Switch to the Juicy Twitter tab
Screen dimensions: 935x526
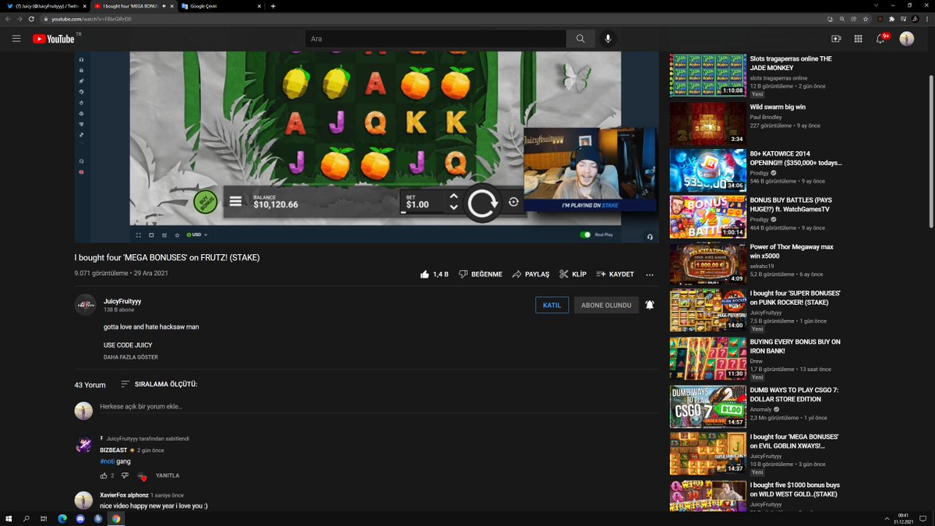(47, 6)
